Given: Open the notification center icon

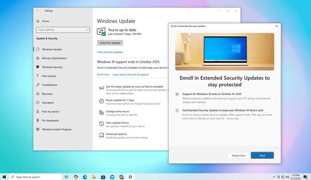Looking at the screenshot, I should pos(305,177).
